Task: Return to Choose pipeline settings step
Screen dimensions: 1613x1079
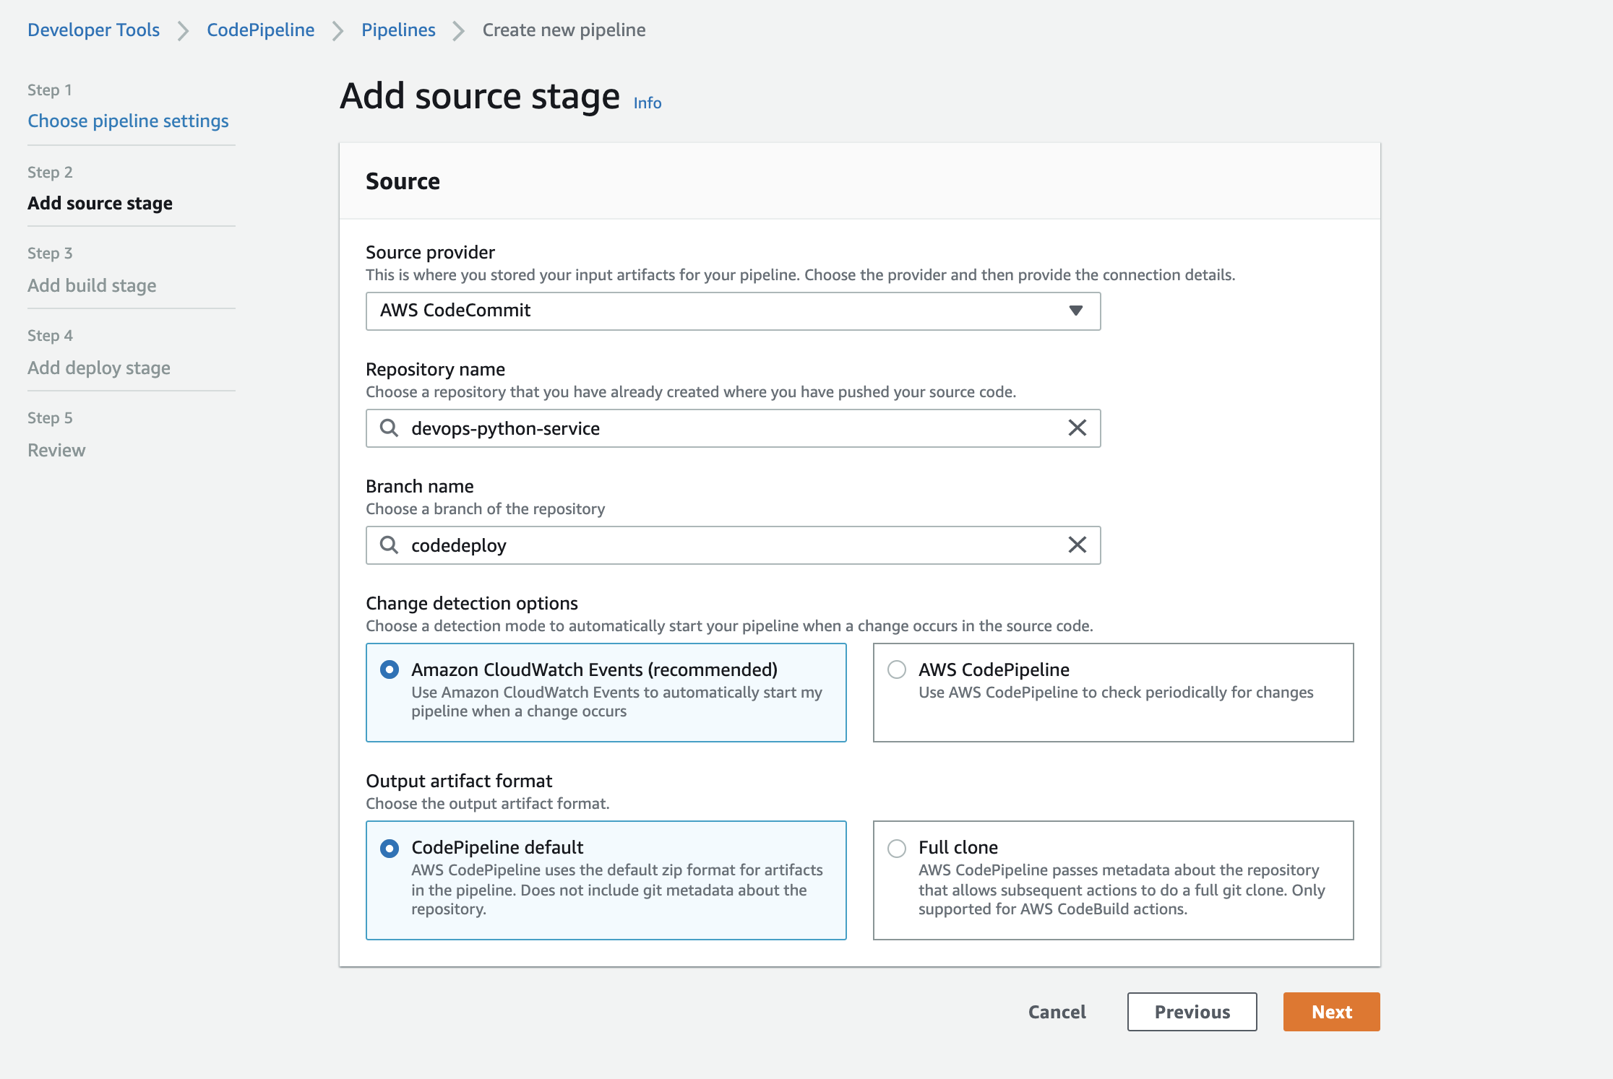Action: point(128,121)
